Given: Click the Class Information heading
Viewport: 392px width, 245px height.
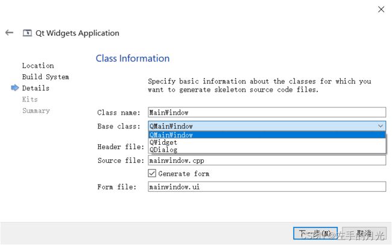Looking at the screenshot, I should click(133, 59).
